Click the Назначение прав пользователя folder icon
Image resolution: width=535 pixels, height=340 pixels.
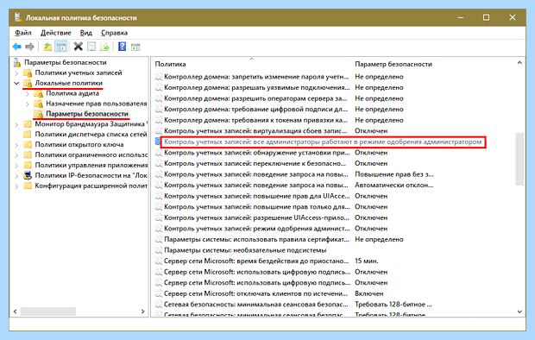[x=39, y=104]
